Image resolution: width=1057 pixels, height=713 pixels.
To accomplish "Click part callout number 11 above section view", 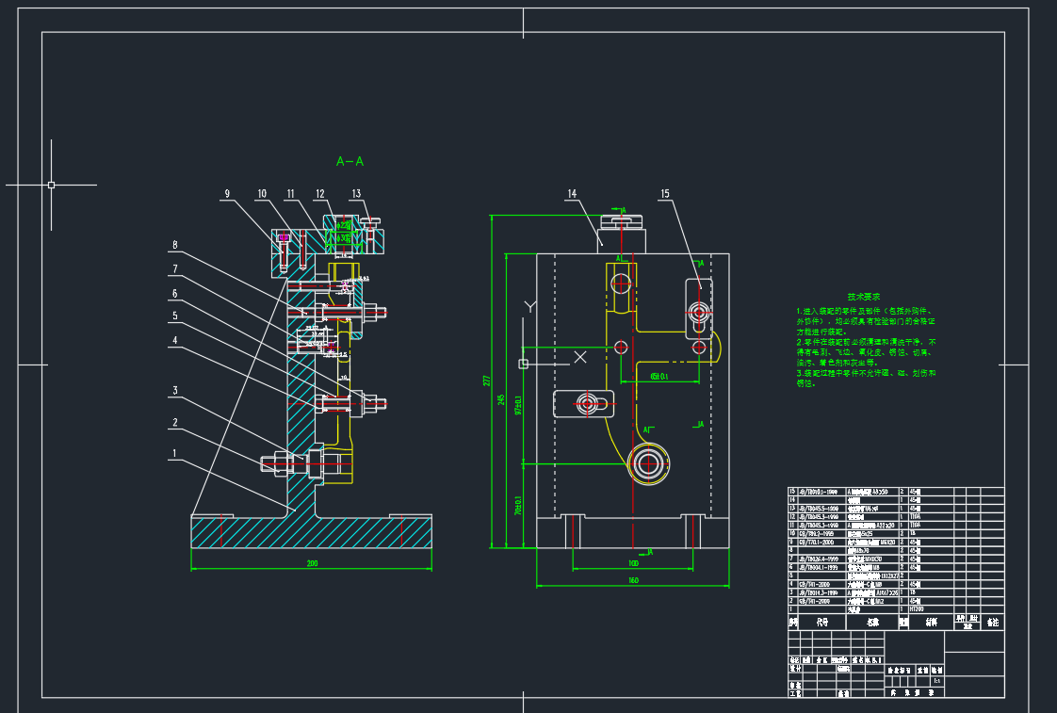I will point(290,194).
